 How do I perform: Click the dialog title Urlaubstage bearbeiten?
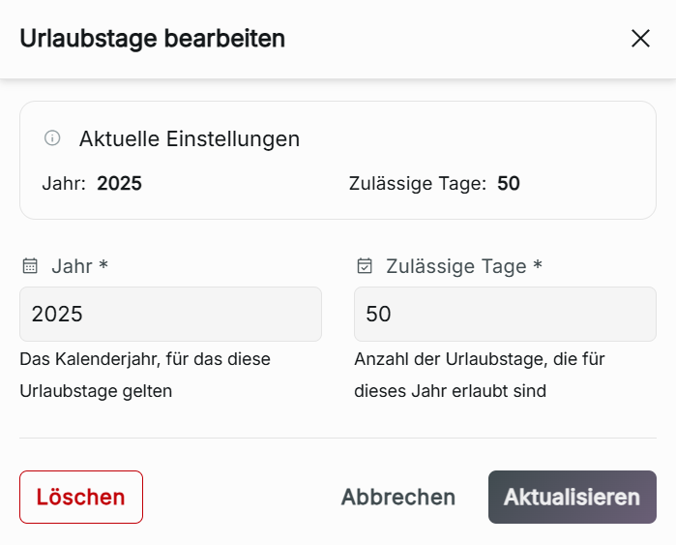(152, 39)
